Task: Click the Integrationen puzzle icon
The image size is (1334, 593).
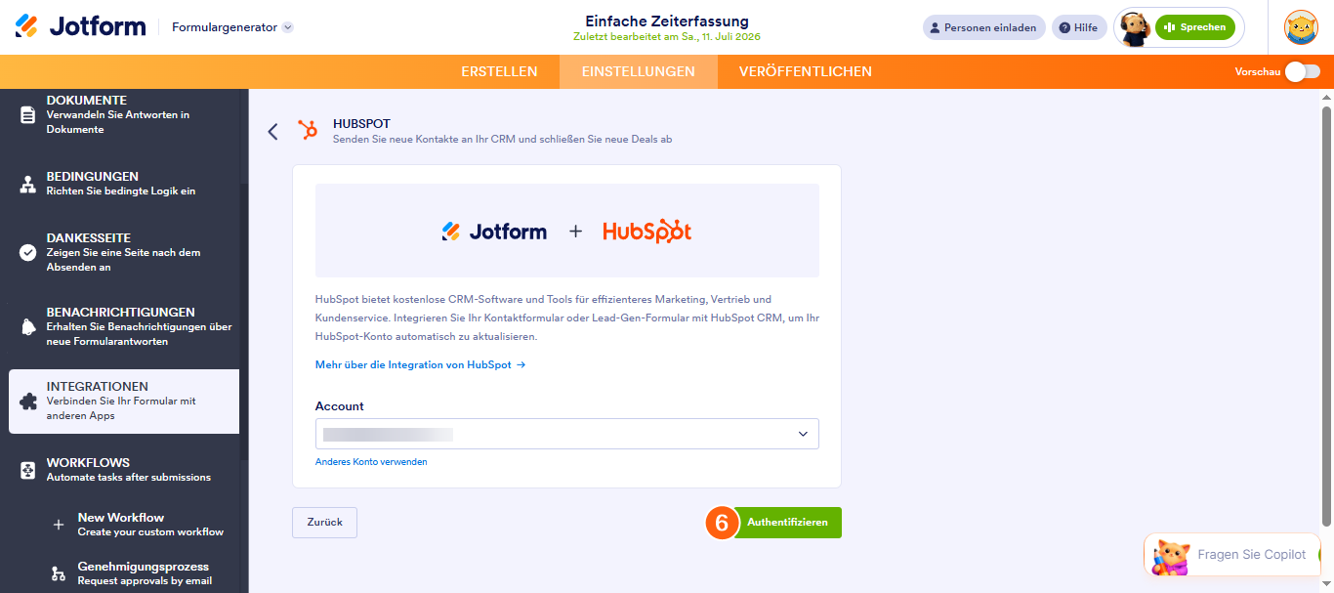Action: pyautogui.click(x=27, y=402)
